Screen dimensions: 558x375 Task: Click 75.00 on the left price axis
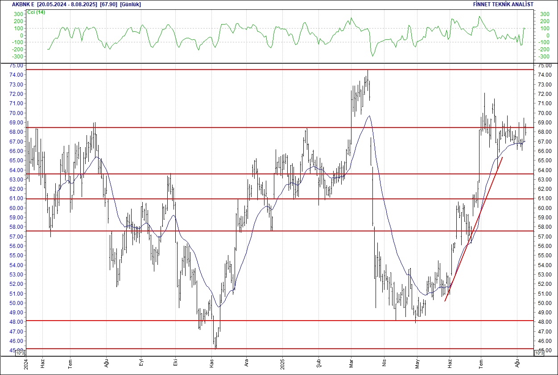16,65
